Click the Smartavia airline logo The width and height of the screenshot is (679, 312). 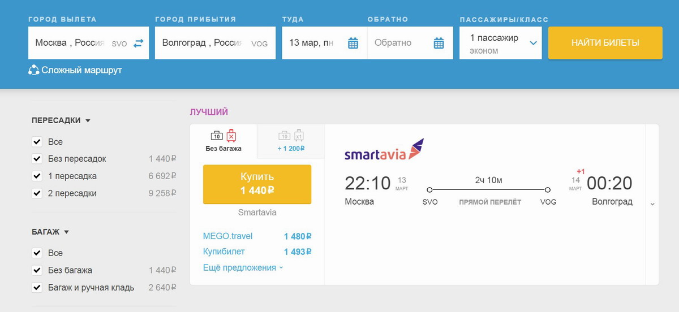click(x=384, y=149)
